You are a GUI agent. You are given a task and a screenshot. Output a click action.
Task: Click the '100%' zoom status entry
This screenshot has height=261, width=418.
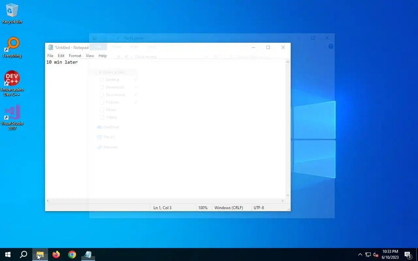(203, 207)
